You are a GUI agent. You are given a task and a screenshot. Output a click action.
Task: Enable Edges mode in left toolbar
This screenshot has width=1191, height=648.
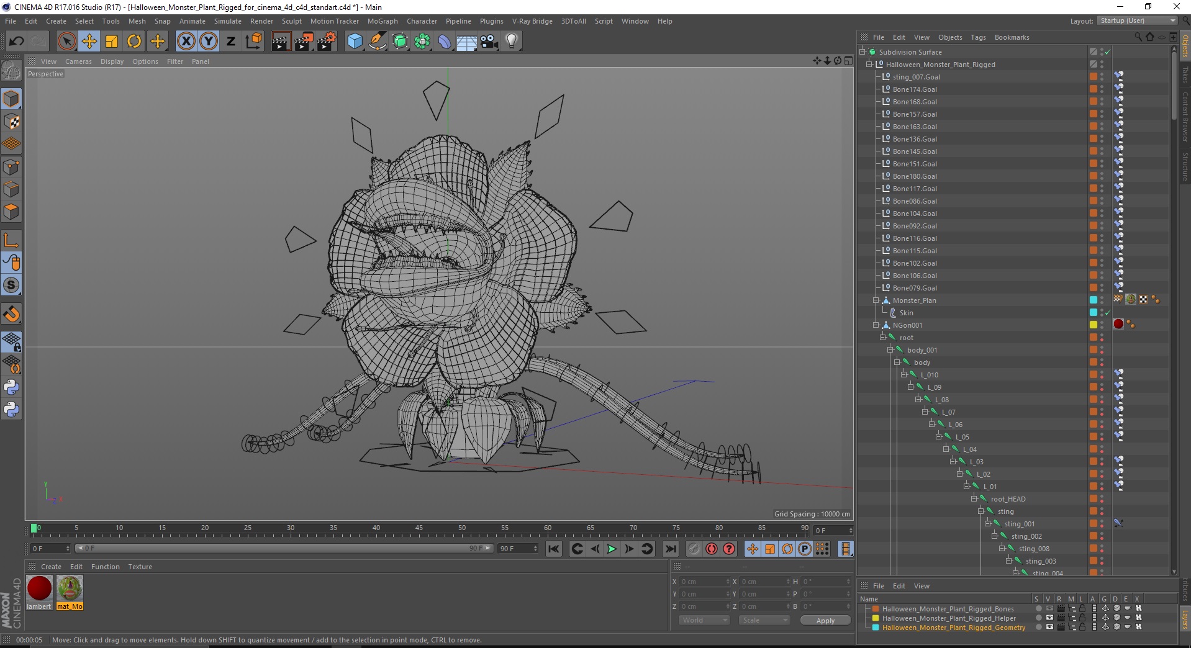click(x=11, y=189)
